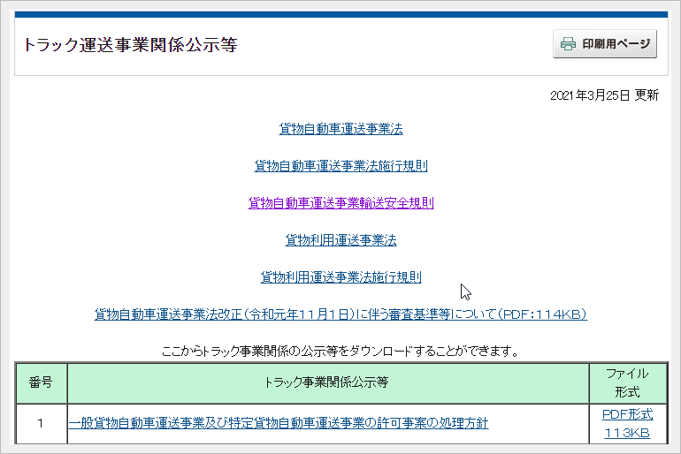681x454 pixels.
Task: Open row 1 一般貨物自動車運送事業 許可事案の処理方針 link
Action: 279,423
